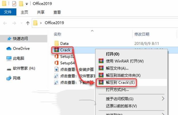178x115 pixels.
Task: Switch to the 查看 ribbon tab
Action: tap(57, 12)
